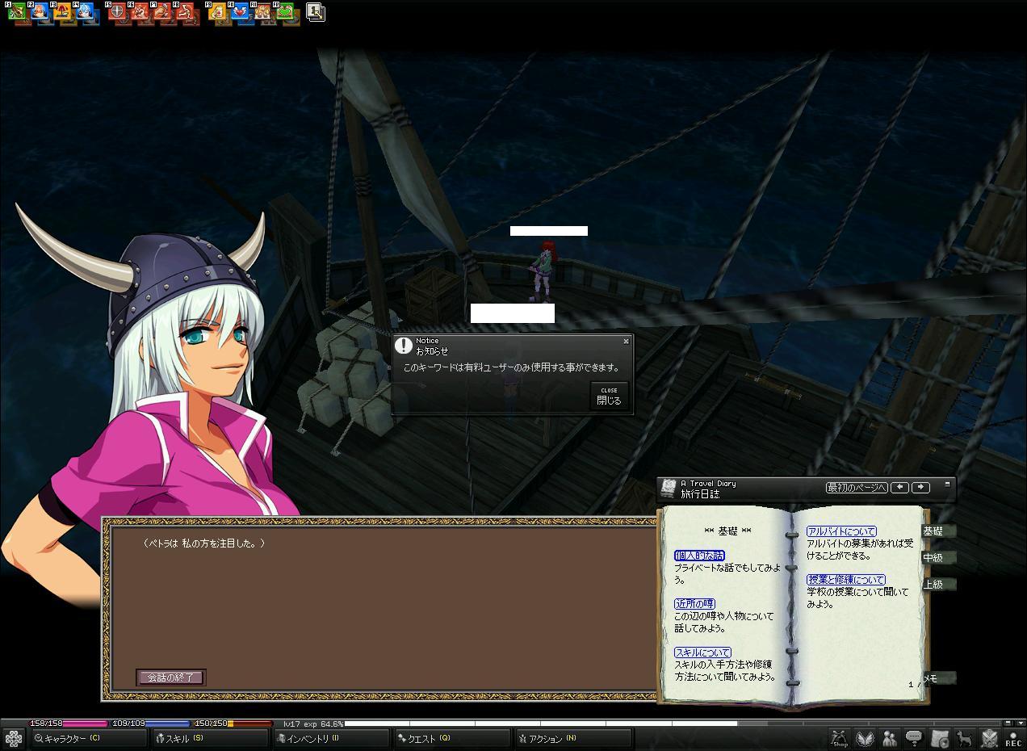Open the インベントリ (I) window

331,738
